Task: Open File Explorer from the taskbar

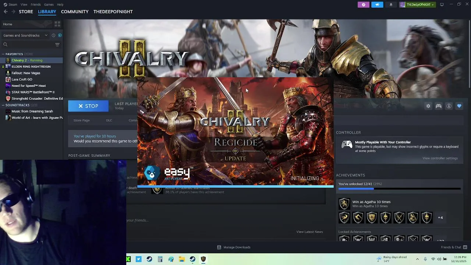Action: [181, 259]
